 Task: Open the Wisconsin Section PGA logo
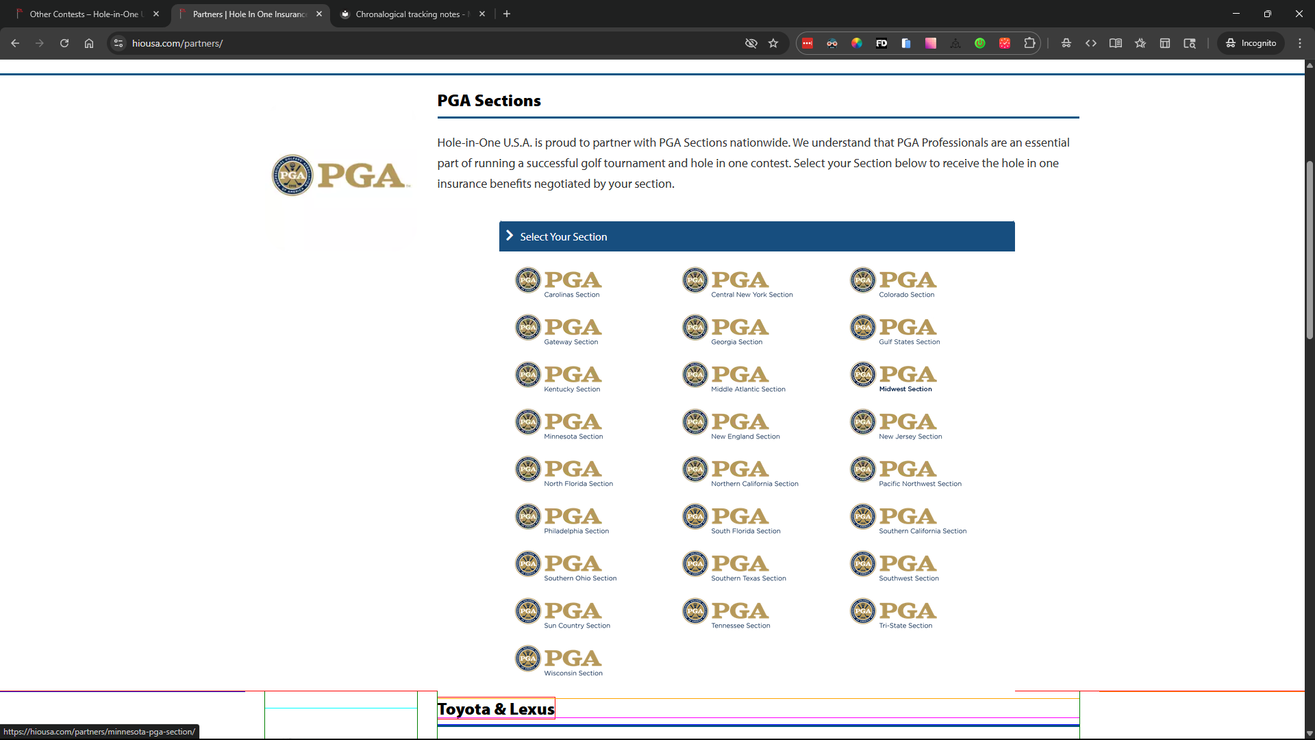(559, 661)
